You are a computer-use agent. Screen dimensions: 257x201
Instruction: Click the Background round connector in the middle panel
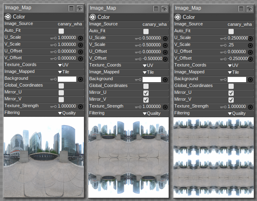(x=165, y=80)
